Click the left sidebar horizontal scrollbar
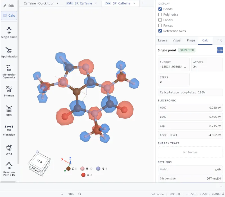 (8, 182)
